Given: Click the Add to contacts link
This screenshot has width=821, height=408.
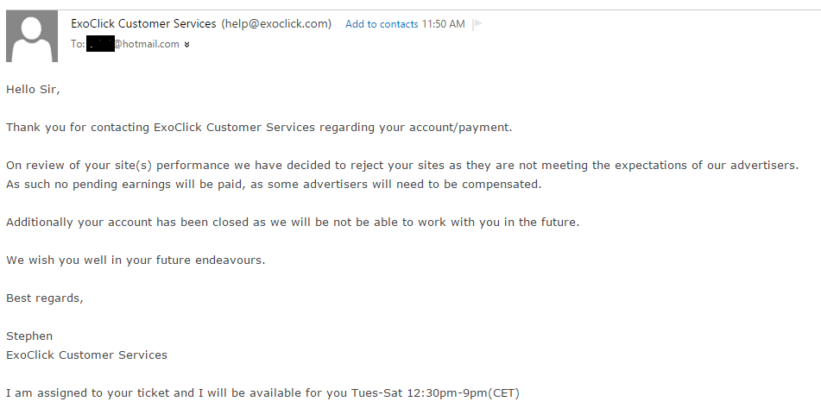Looking at the screenshot, I should tap(382, 24).
